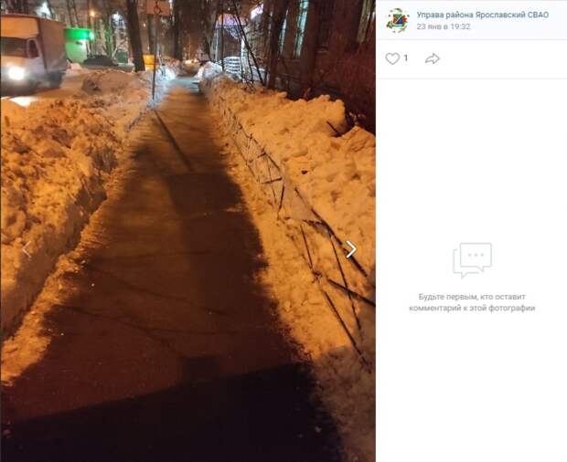The height and width of the screenshot is (462, 567).
Task: Click the комментарий к этой фотографии line
Action: 472,309
